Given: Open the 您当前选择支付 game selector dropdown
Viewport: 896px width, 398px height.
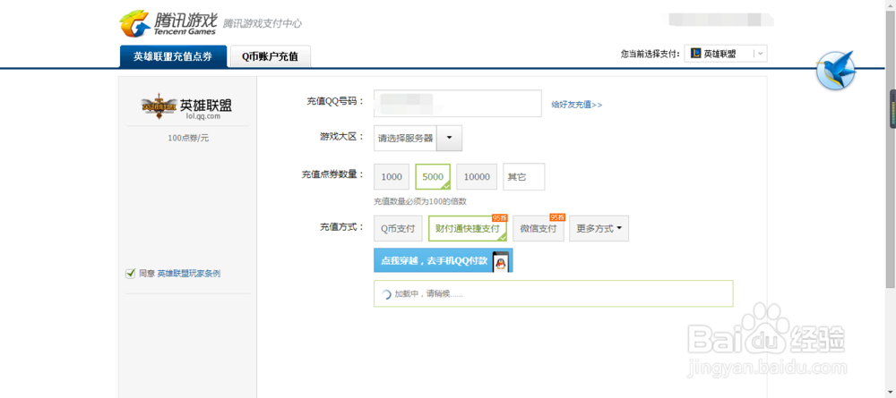Looking at the screenshot, I should tap(726, 54).
